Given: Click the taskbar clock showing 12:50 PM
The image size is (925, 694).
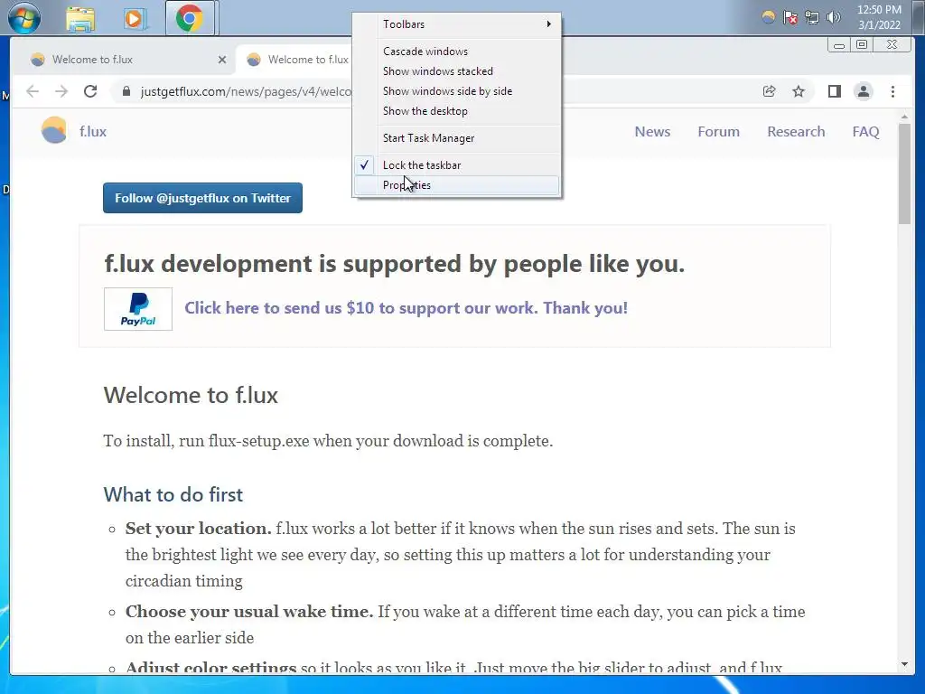Looking at the screenshot, I should pyautogui.click(x=879, y=17).
